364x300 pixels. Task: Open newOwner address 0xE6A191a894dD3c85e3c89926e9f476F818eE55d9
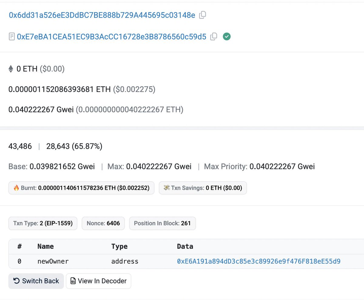tap(259, 261)
